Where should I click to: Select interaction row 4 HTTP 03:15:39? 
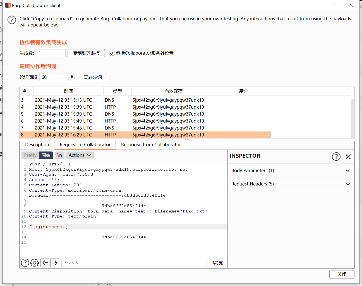(145, 107)
